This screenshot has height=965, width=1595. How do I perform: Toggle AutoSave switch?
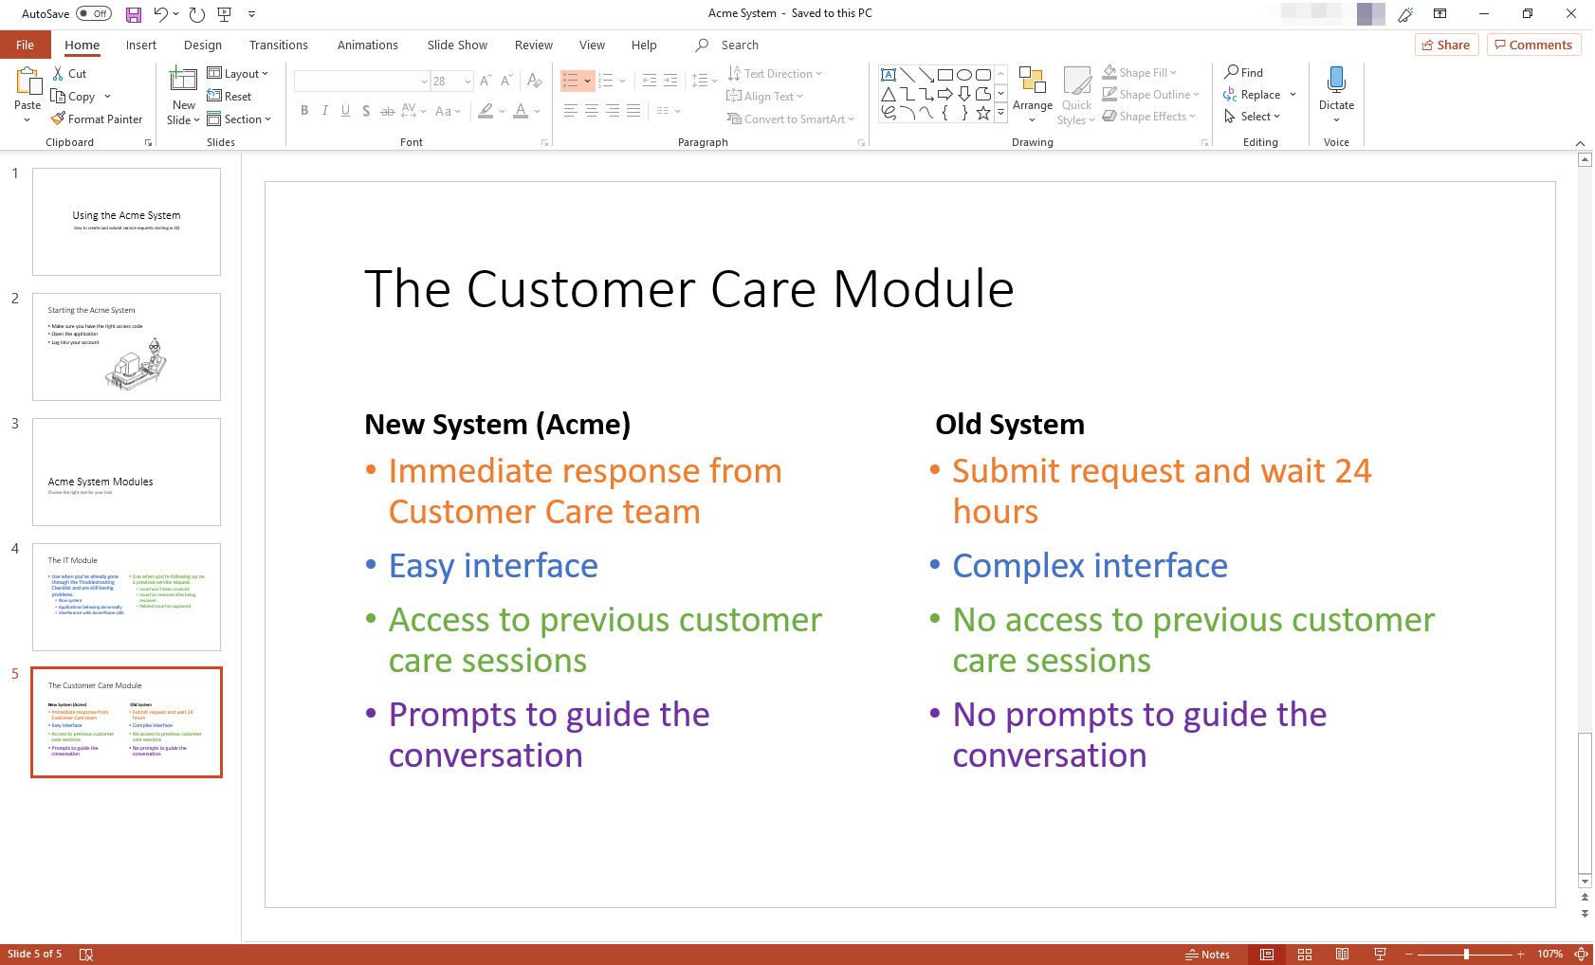point(93,14)
